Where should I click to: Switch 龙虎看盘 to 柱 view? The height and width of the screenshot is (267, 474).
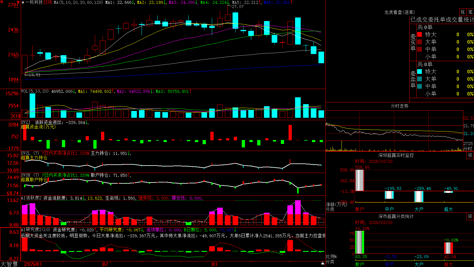point(463,12)
